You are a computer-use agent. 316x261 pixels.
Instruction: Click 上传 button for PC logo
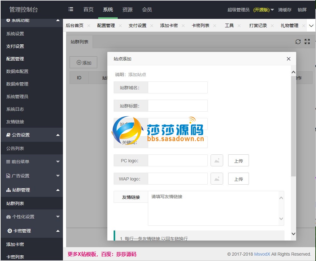coord(238,160)
